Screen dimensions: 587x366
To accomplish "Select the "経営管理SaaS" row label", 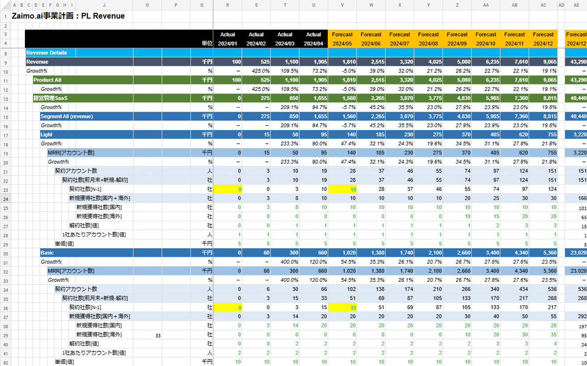I will [x=51, y=98].
